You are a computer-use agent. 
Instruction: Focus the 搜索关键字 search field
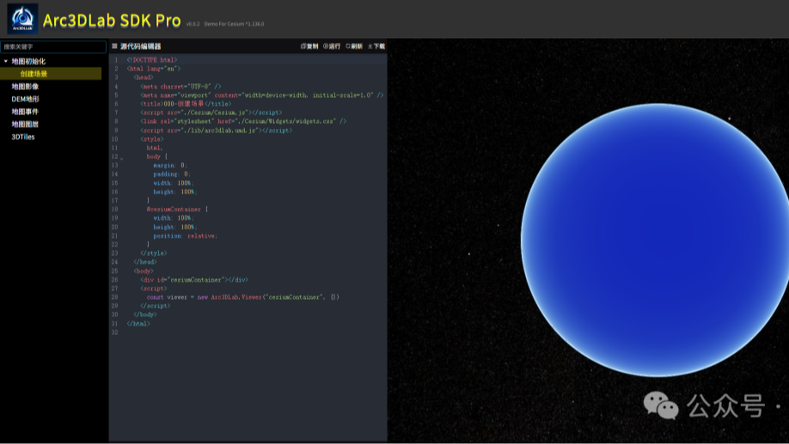coord(53,46)
